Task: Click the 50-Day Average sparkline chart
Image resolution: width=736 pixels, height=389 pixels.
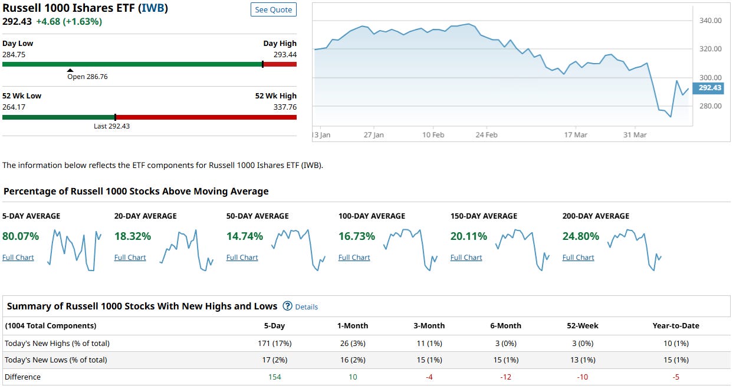Action: coord(298,250)
